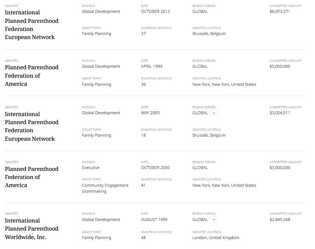Click the first Brussels, Belgium grantee location

click(209, 34)
